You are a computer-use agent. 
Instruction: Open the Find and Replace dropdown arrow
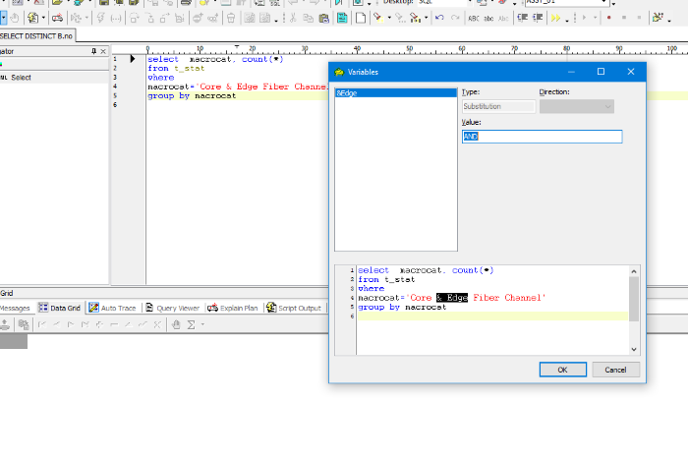pyautogui.click(x=426, y=18)
